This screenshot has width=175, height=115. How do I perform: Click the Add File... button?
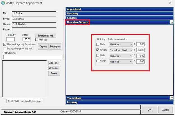(x=54, y=63)
